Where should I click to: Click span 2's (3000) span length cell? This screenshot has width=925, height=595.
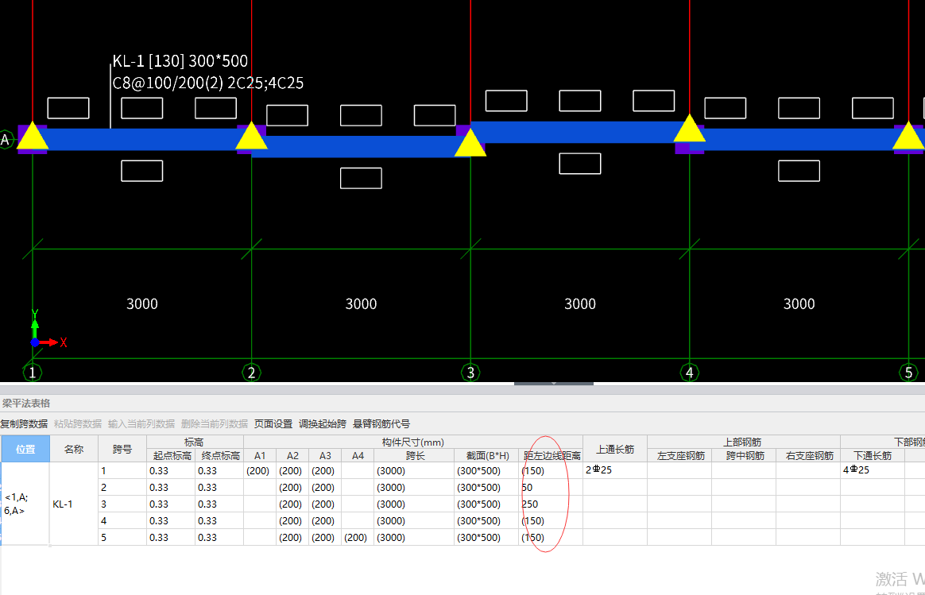click(414, 488)
